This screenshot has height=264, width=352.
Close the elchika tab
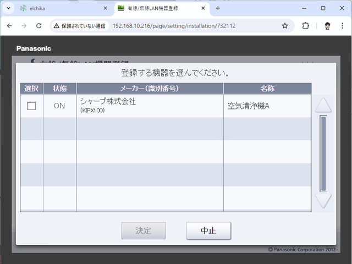(106, 8)
